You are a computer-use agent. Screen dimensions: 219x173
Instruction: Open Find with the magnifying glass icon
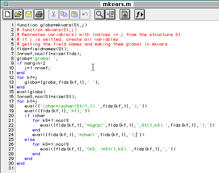point(100,14)
